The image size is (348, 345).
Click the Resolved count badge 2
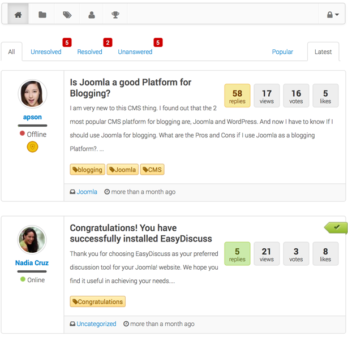pyautogui.click(x=108, y=42)
